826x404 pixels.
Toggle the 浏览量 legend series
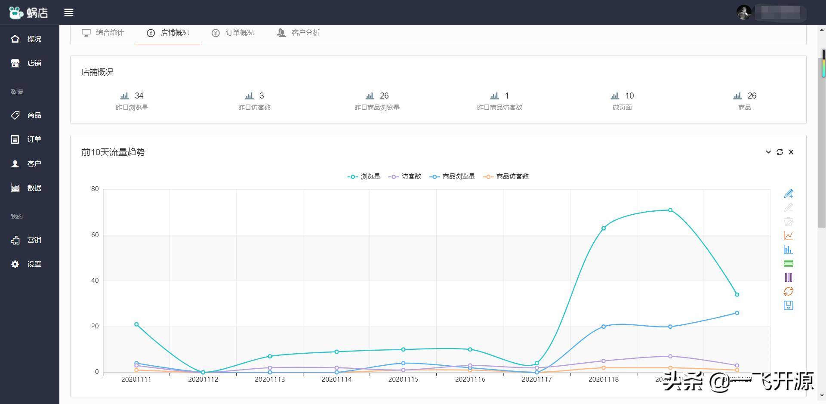(x=364, y=176)
